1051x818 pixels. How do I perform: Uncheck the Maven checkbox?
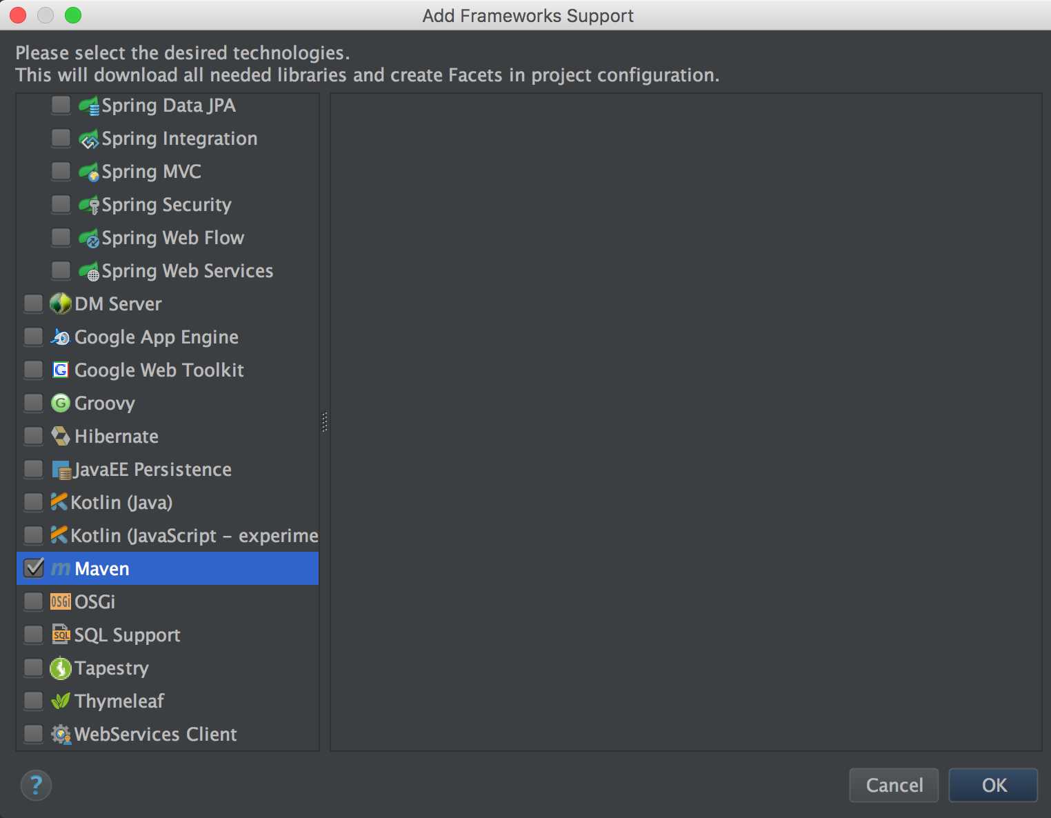pos(34,568)
